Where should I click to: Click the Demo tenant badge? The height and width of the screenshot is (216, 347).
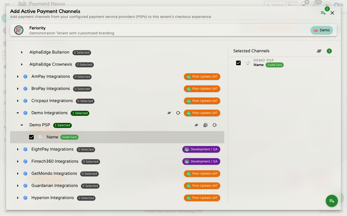tap(322, 30)
